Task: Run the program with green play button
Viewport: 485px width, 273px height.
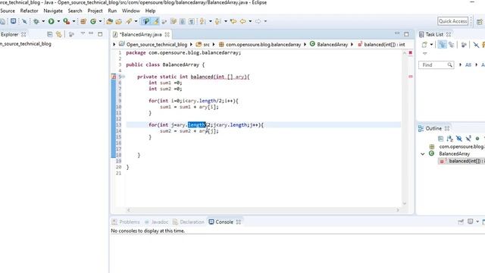Action: coord(51,21)
